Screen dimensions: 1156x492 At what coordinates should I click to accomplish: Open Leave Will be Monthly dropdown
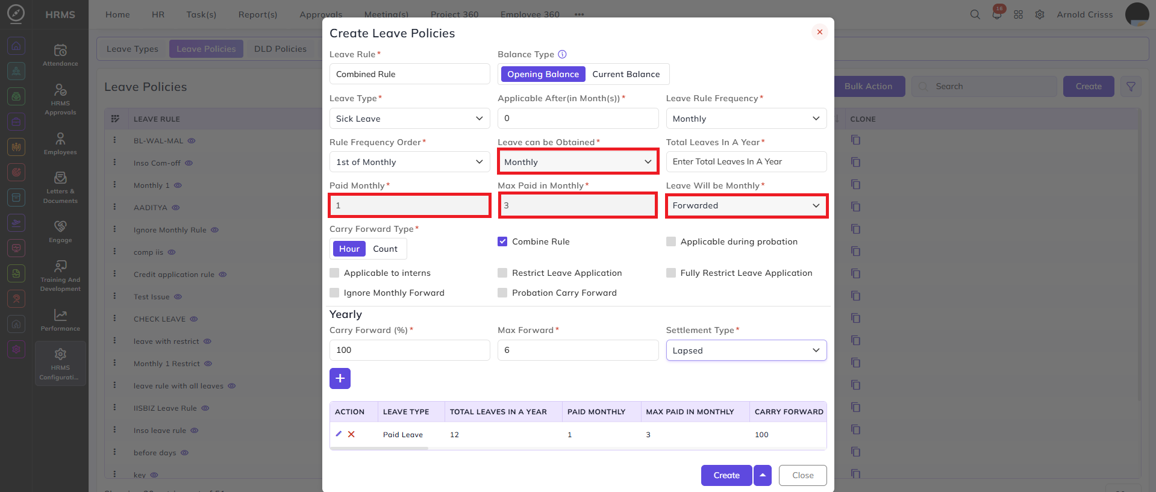click(746, 205)
